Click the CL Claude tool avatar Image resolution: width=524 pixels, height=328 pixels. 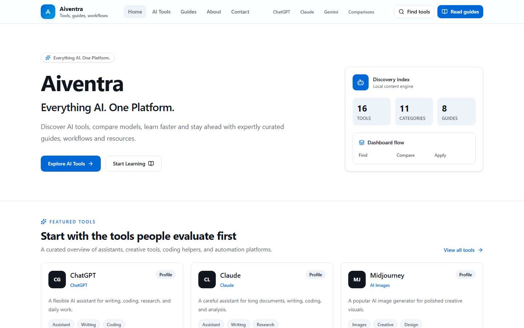tap(207, 280)
